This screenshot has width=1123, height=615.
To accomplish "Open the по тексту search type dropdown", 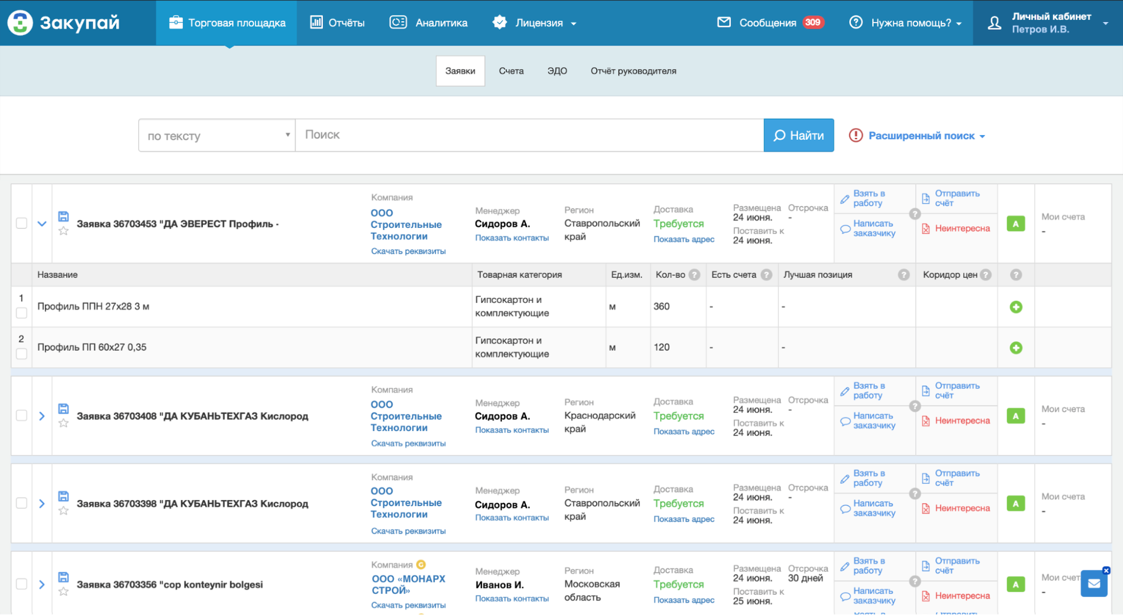I will pyautogui.click(x=217, y=135).
